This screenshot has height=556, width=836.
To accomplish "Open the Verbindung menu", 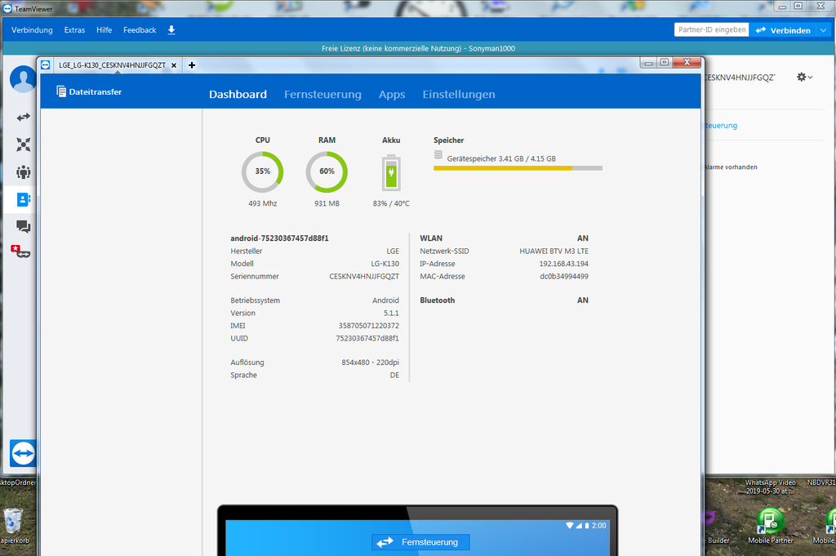I will (32, 30).
